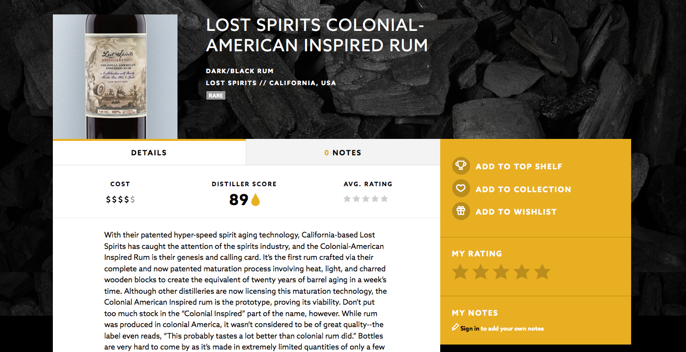Click the yellow droplet Distiller Score icon
Image resolution: width=686 pixels, height=352 pixels.
pyautogui.click(x=255, y=200)
